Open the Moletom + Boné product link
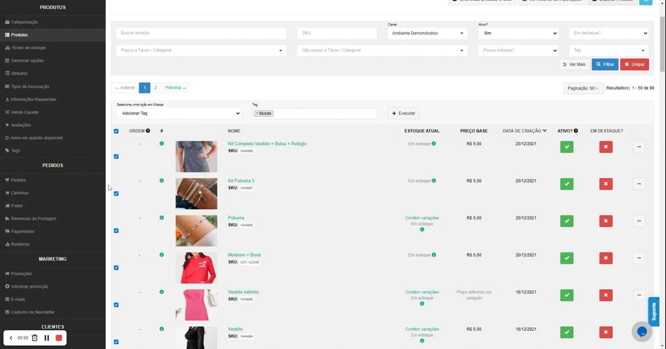 point(245,255)
